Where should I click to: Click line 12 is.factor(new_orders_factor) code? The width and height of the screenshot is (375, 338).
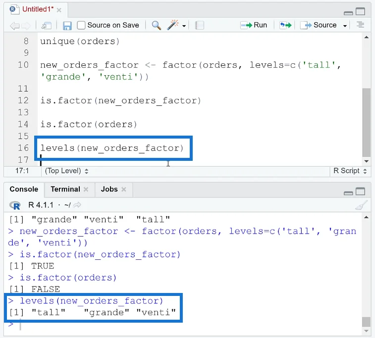pos(120,101)
